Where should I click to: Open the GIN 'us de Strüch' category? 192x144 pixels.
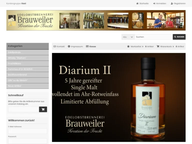click(27, 80)
